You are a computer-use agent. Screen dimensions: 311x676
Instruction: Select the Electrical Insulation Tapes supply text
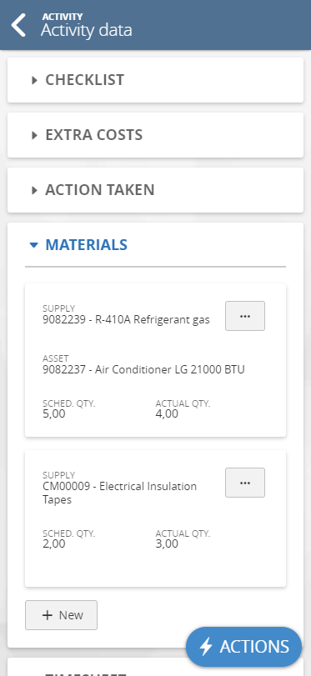120,493
